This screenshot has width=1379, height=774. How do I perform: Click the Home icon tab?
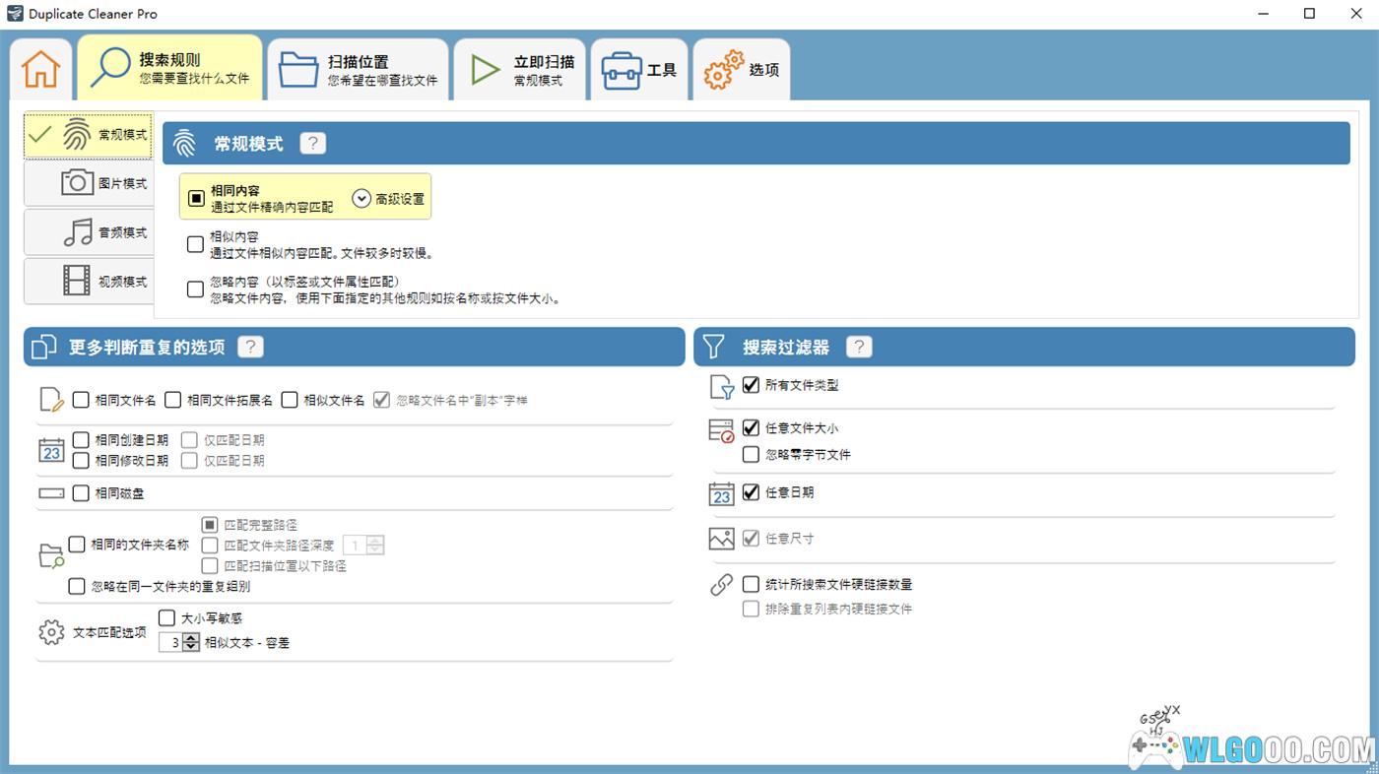point(40,69)
